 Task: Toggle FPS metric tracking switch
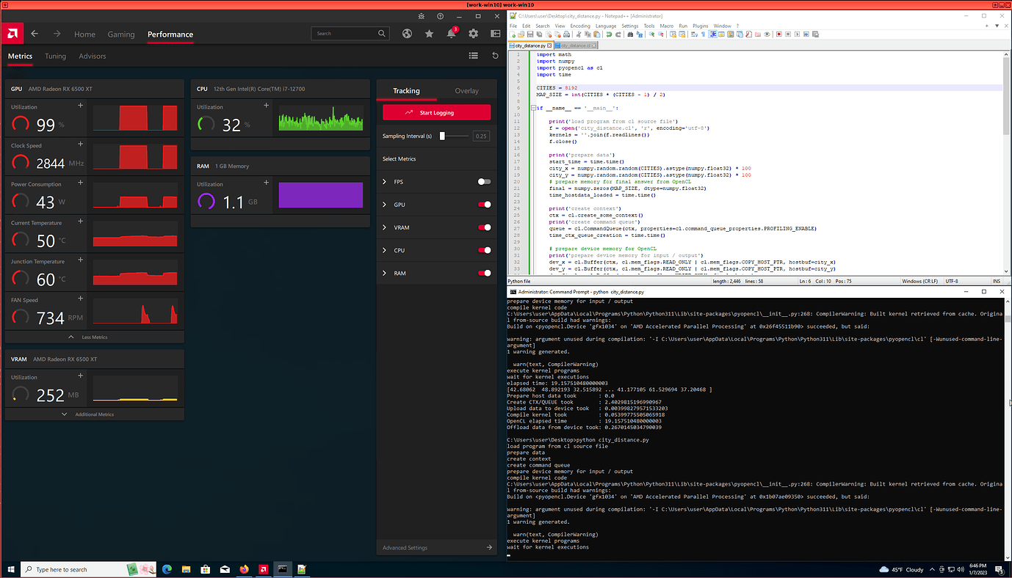coord(484,182)
